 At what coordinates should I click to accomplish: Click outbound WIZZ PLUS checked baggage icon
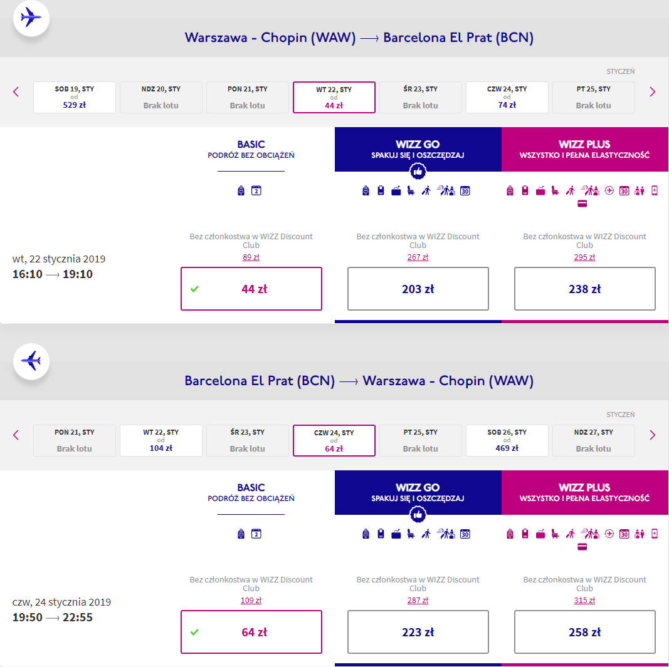(540, 190)
